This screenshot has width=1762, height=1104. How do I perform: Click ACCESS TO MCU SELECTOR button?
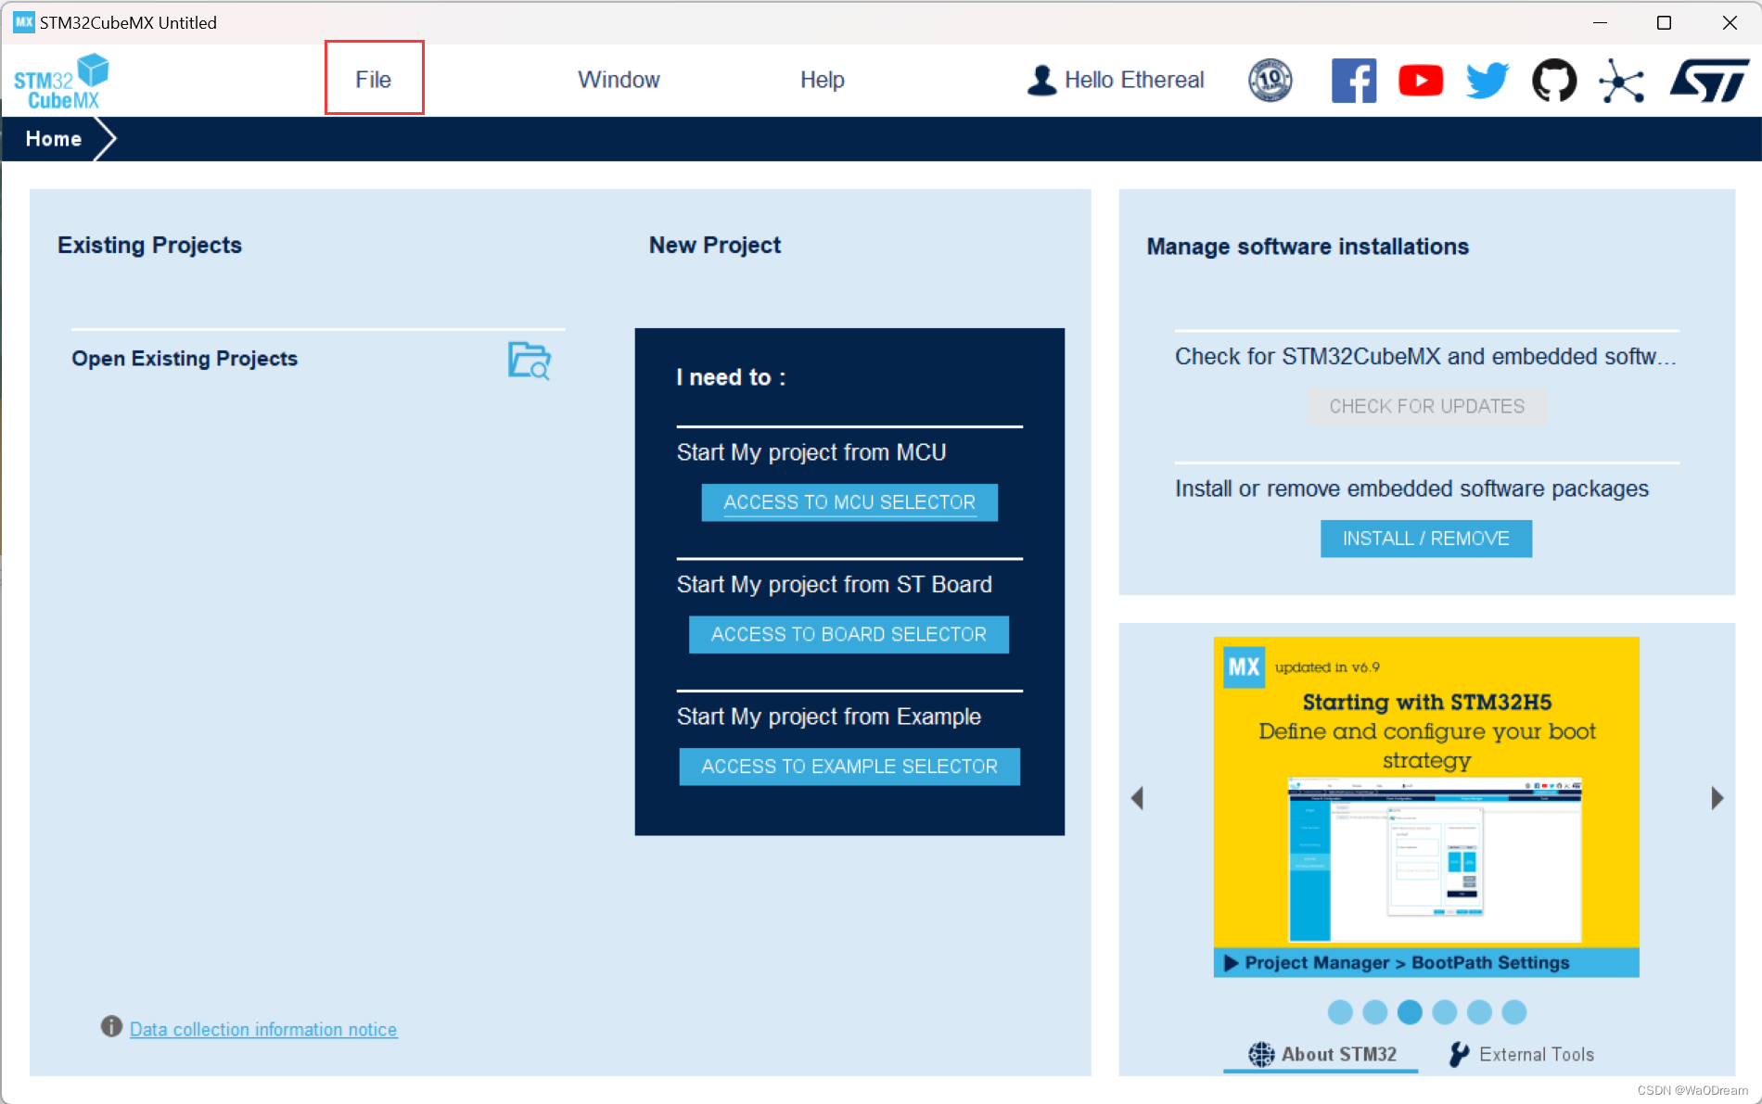click(x=849, y=502)
